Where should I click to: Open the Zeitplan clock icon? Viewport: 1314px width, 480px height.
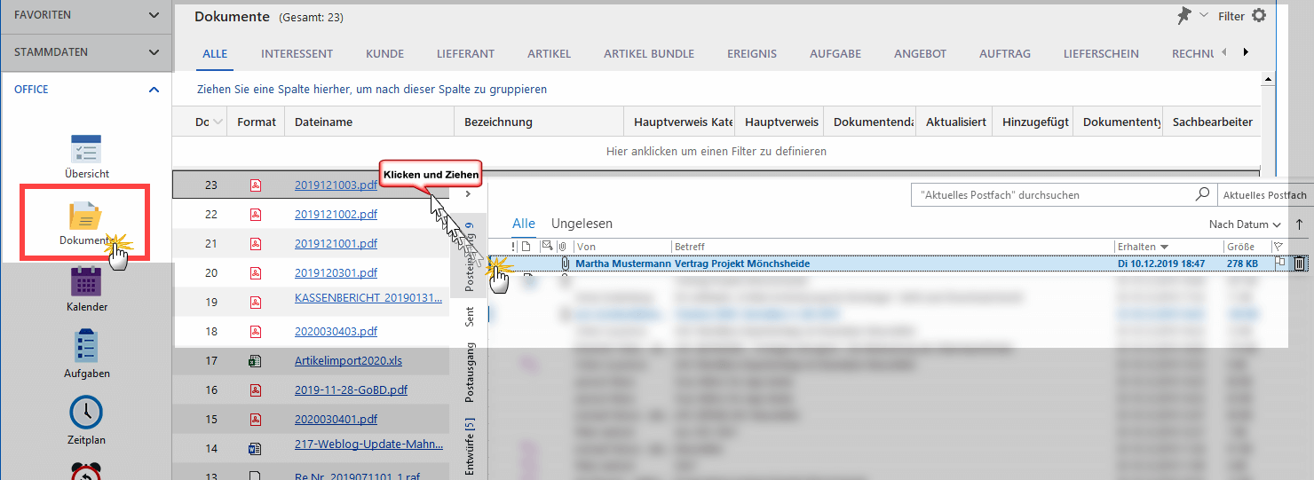[86, 413]
